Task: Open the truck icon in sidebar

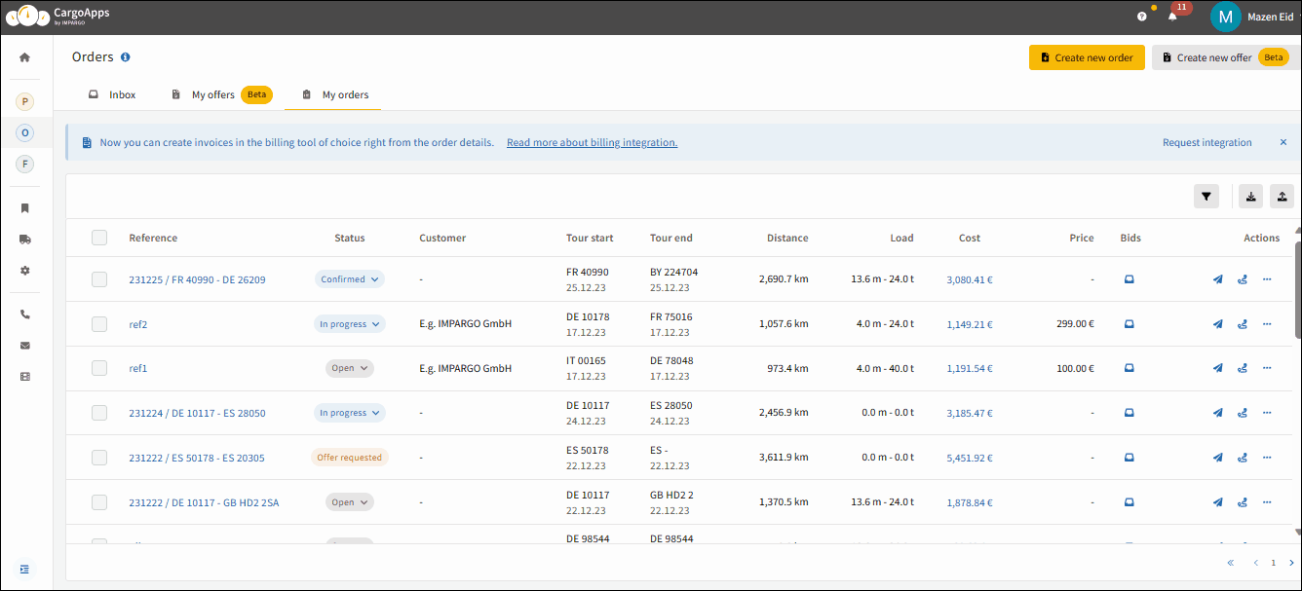Action: pos(25,239)
